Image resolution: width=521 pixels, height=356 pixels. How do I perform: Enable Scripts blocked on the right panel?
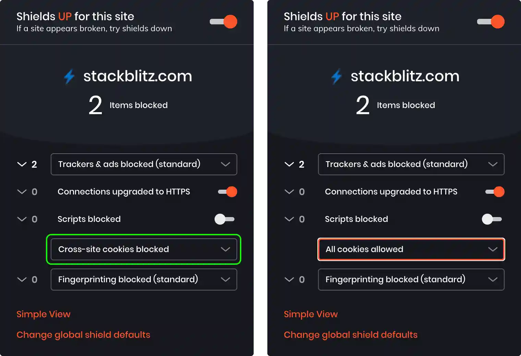click(492, 219)
